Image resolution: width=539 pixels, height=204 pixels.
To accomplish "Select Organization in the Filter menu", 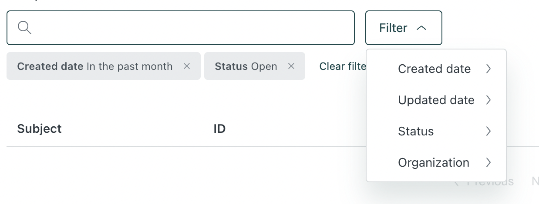I will [434, 162].
